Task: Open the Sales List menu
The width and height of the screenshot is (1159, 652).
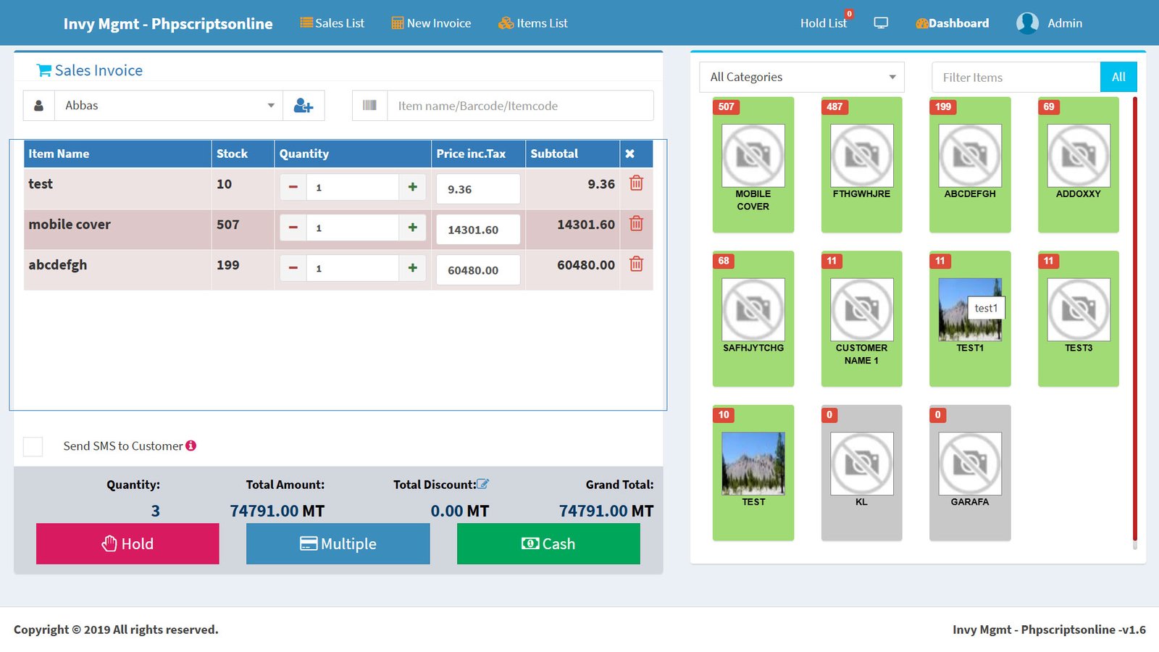Action: (x=332, y=23)
